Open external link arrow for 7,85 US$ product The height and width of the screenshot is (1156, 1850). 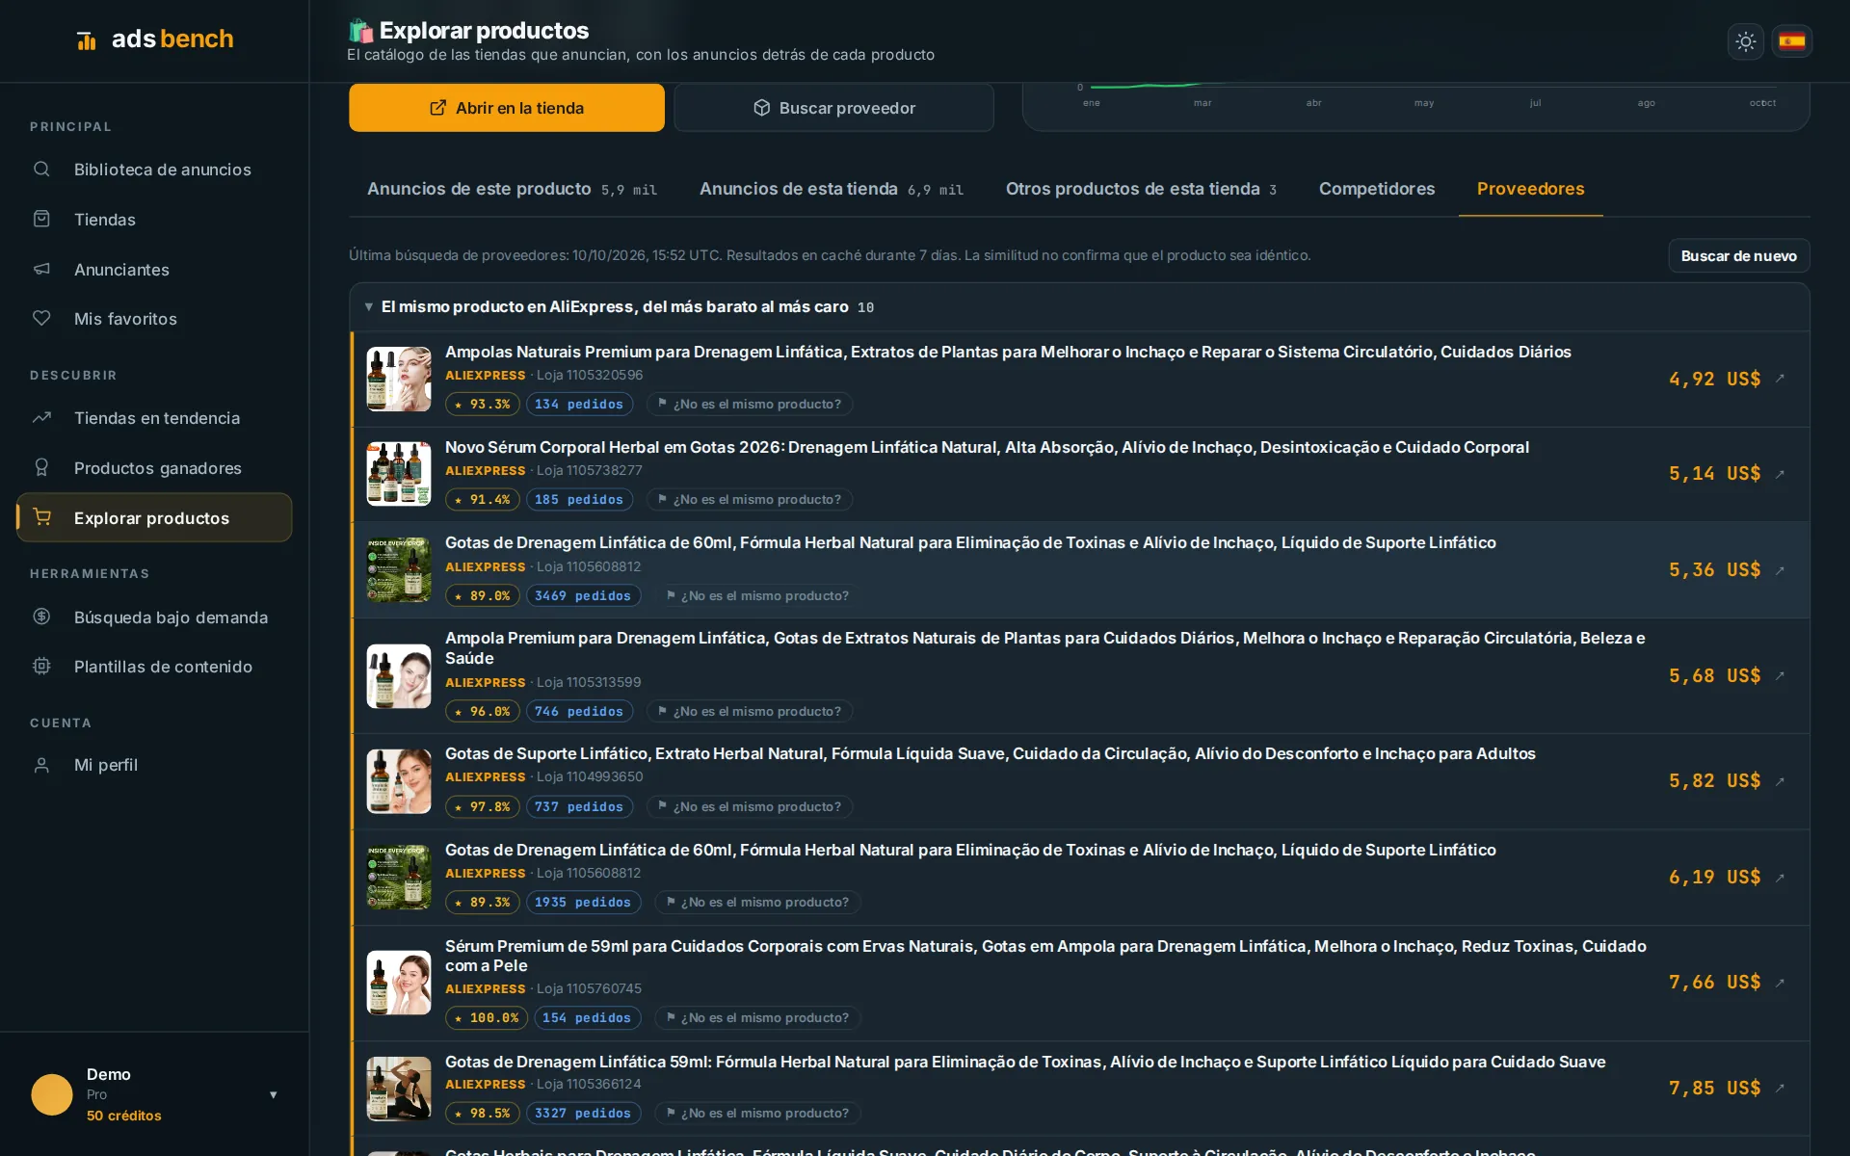(1781, 1088)
